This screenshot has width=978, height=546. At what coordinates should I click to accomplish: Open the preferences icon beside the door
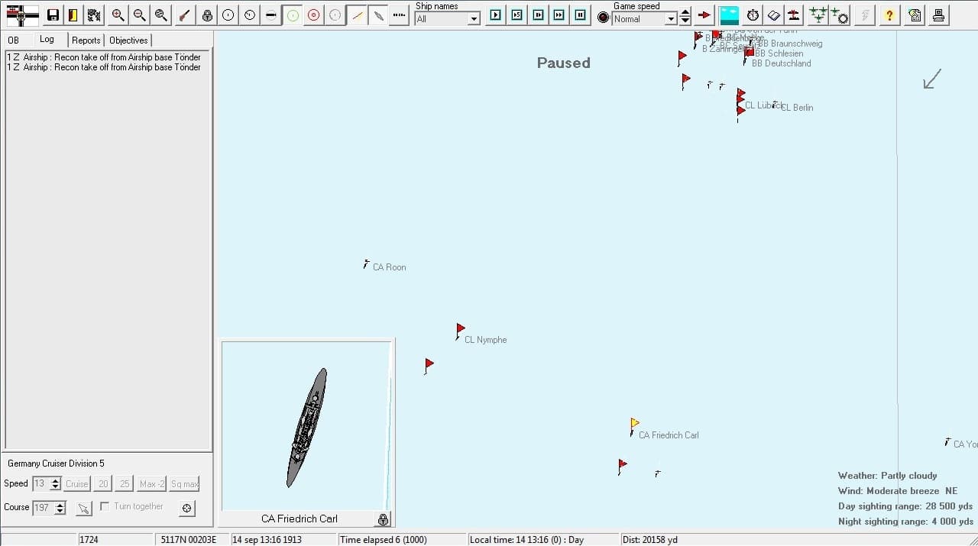pos(94,15)
